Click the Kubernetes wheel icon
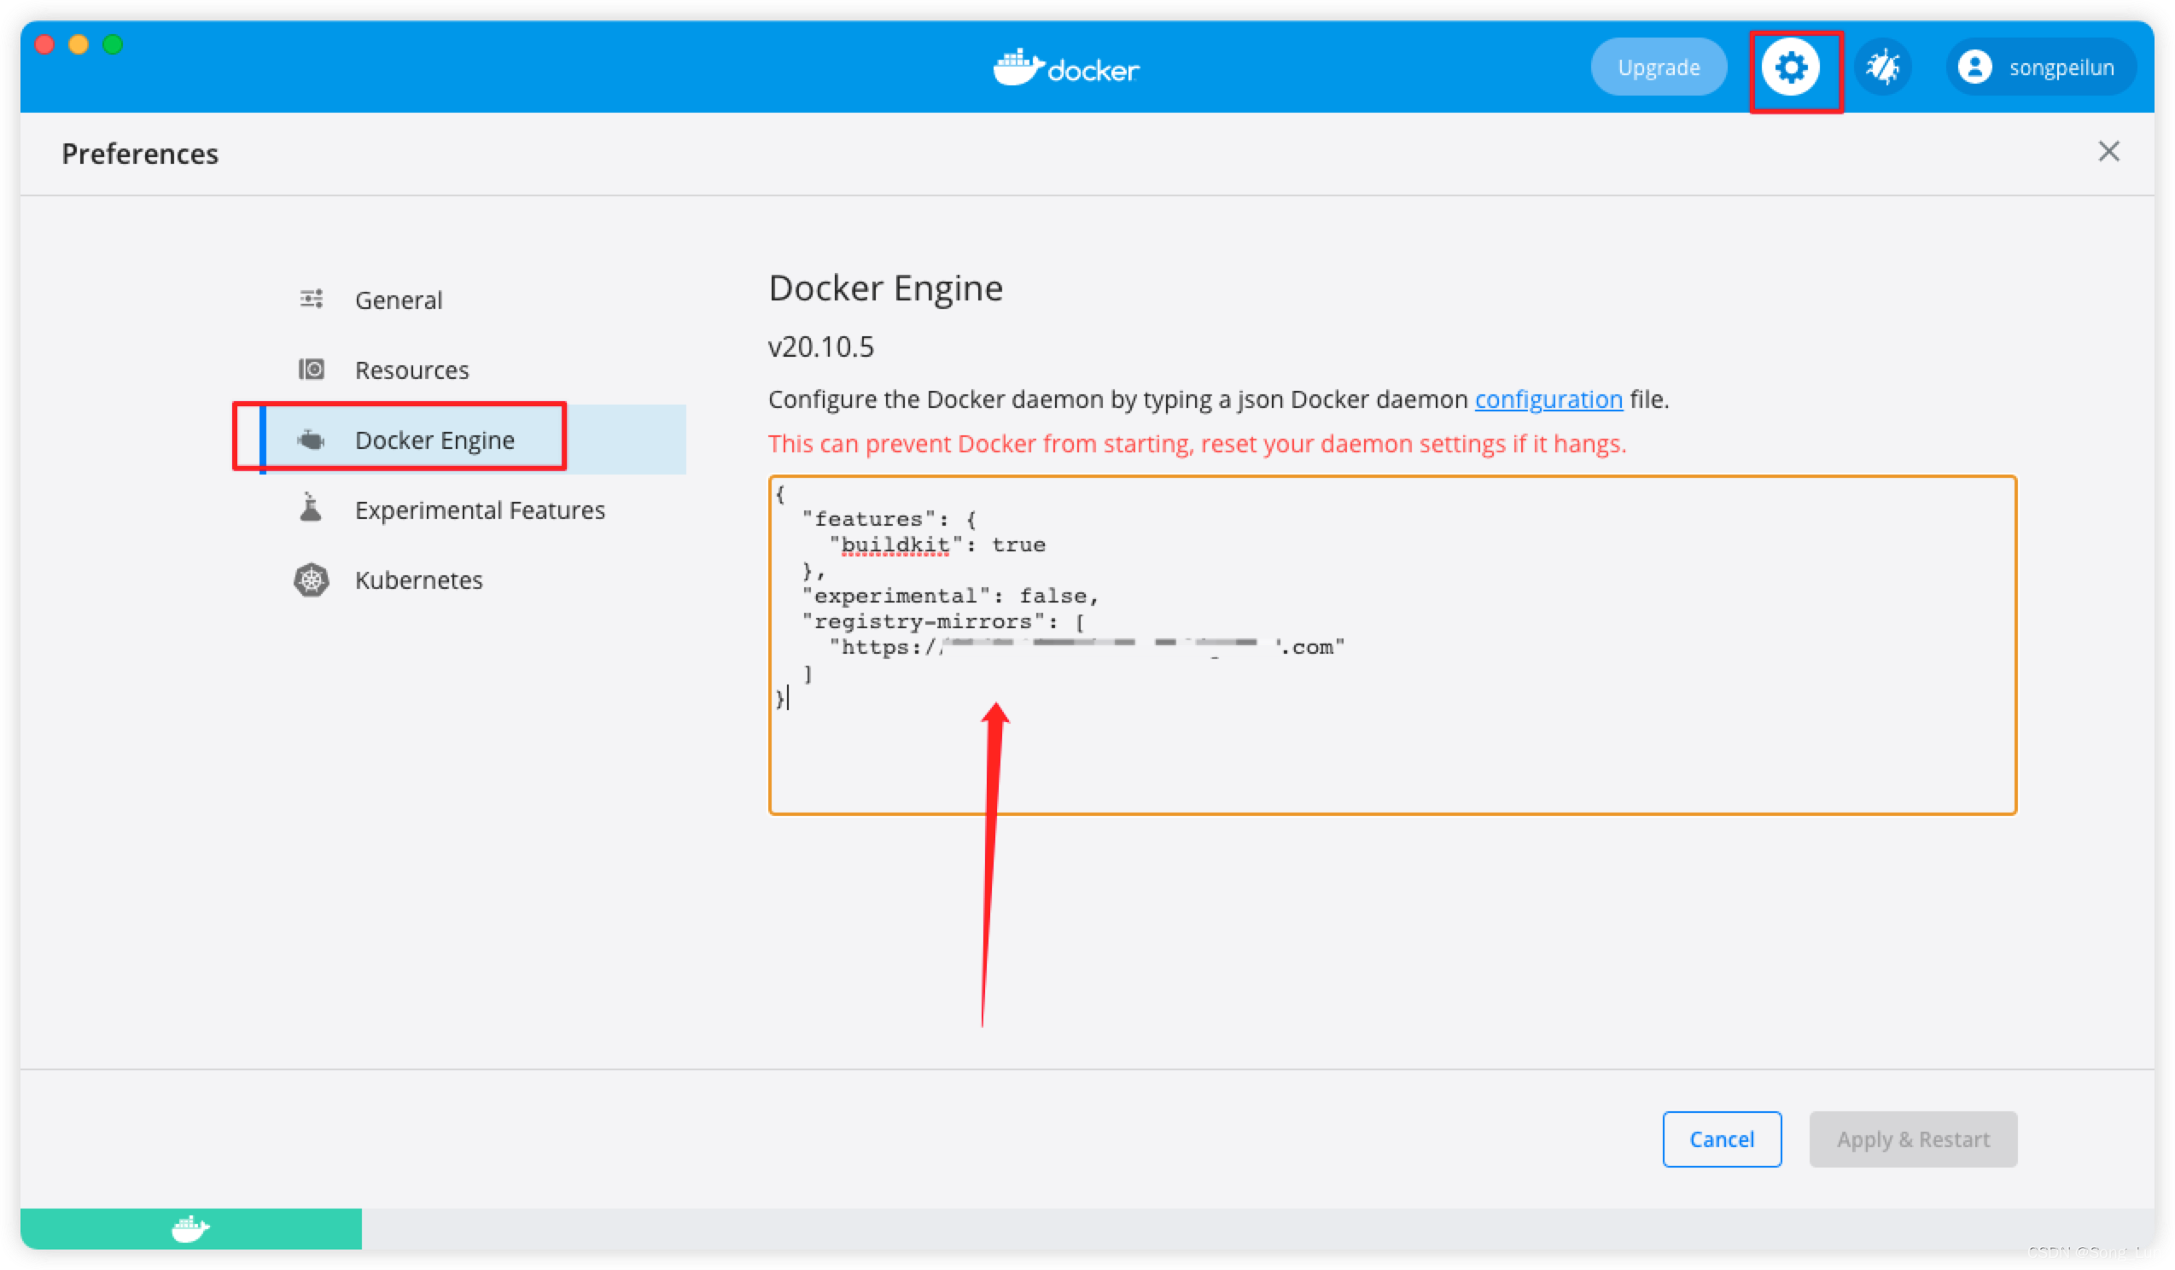Viewport: 2175px width, 1270px height. coord(311,580)
